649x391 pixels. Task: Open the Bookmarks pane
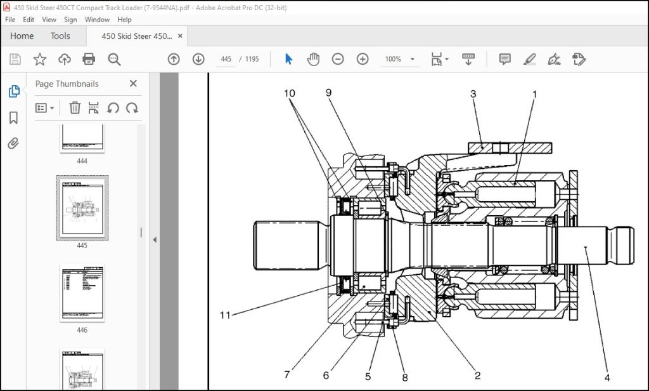14,118
